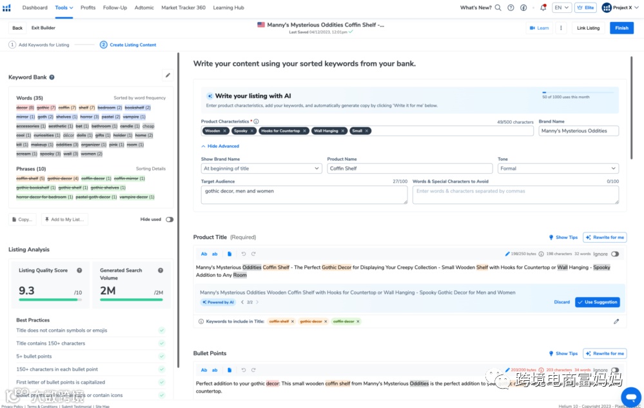
Task: Open Add to My List... menu
Action: point(64,219)
